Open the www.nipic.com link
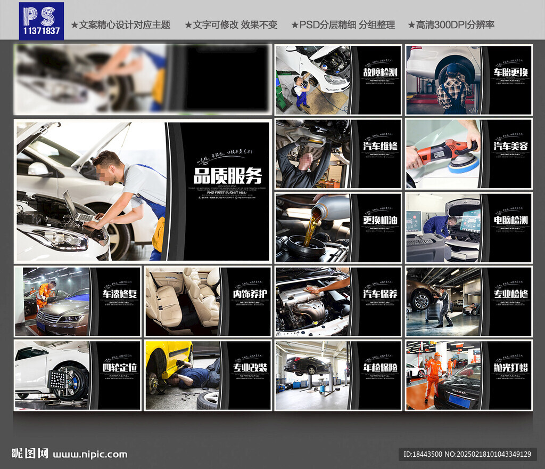 click(x=90, y=455)
